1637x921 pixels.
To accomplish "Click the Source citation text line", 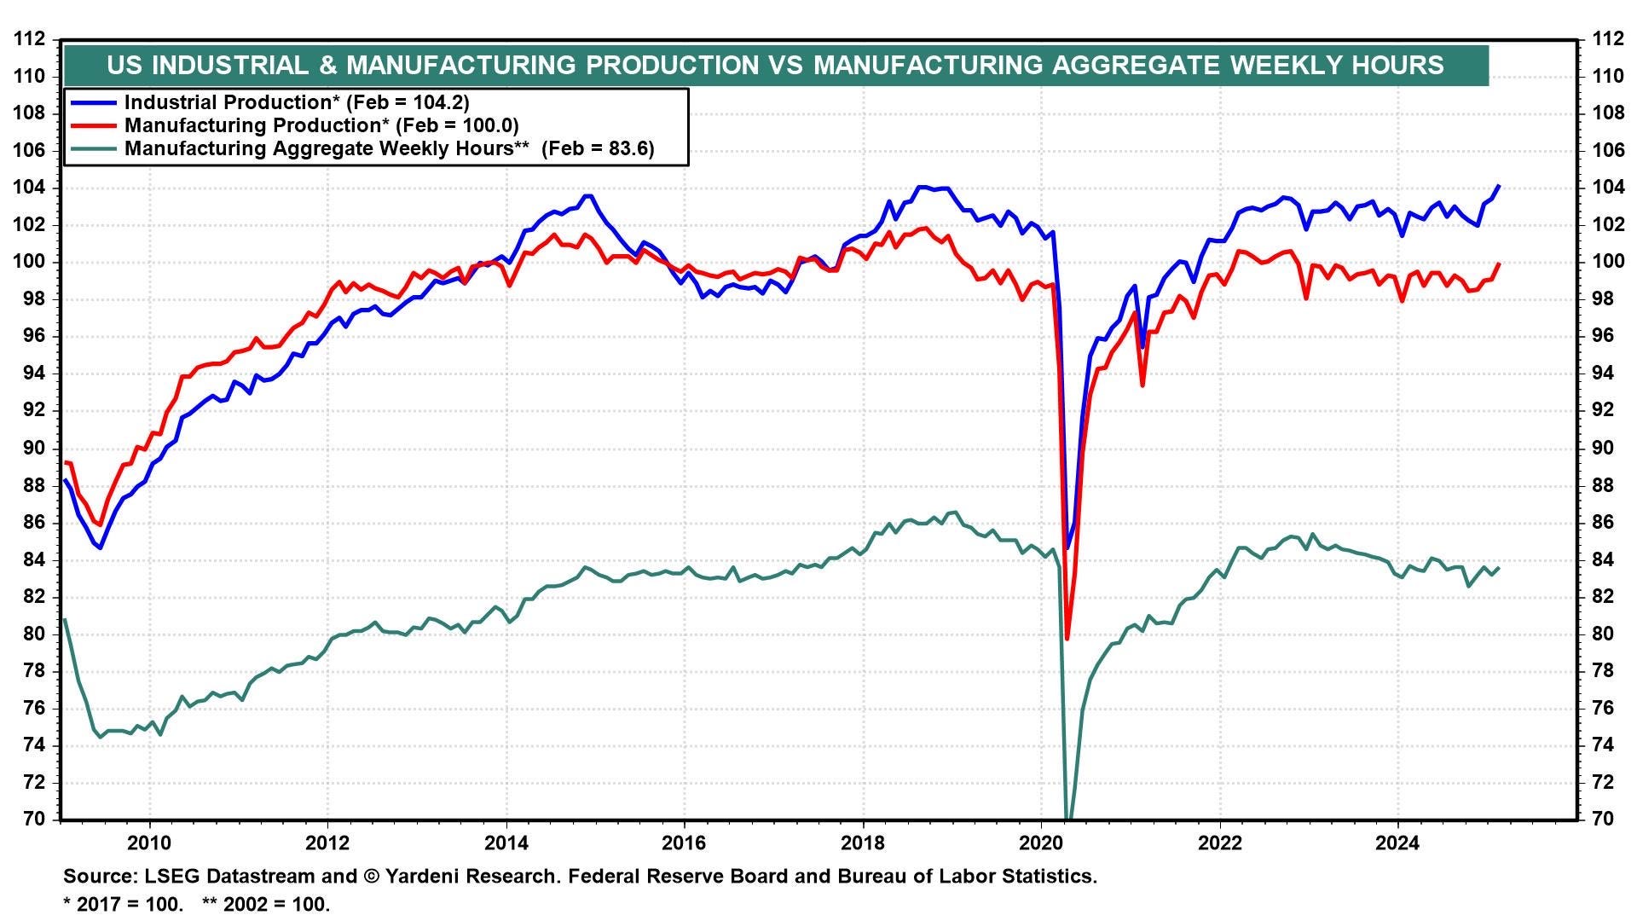I will click(580, 876).
